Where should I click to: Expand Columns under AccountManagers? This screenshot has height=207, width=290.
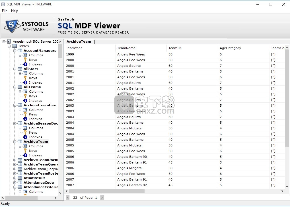pos(20,55)
